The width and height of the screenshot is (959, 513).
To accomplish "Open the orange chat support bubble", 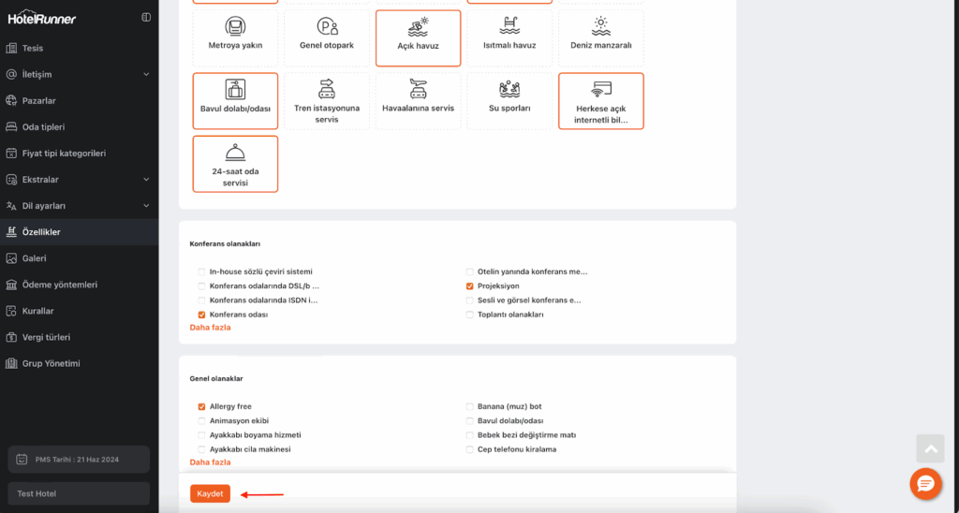I will click(925, 483).
